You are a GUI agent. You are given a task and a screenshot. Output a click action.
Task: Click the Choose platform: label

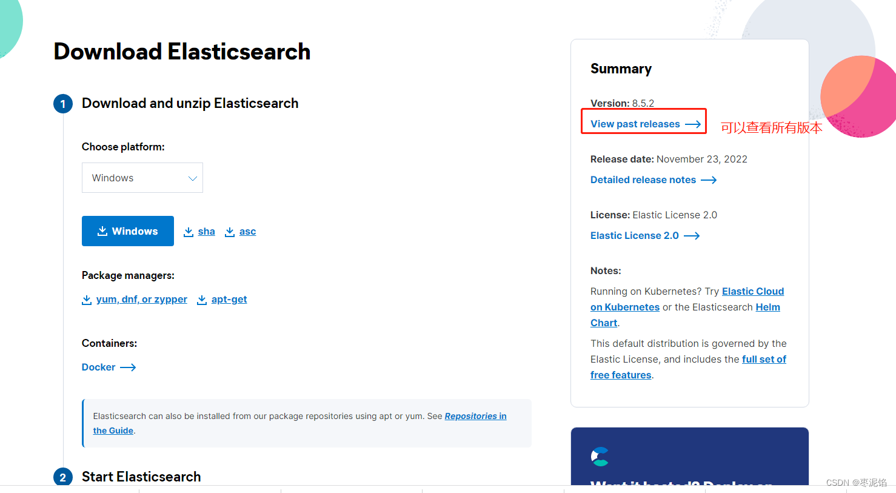(123, 147)
